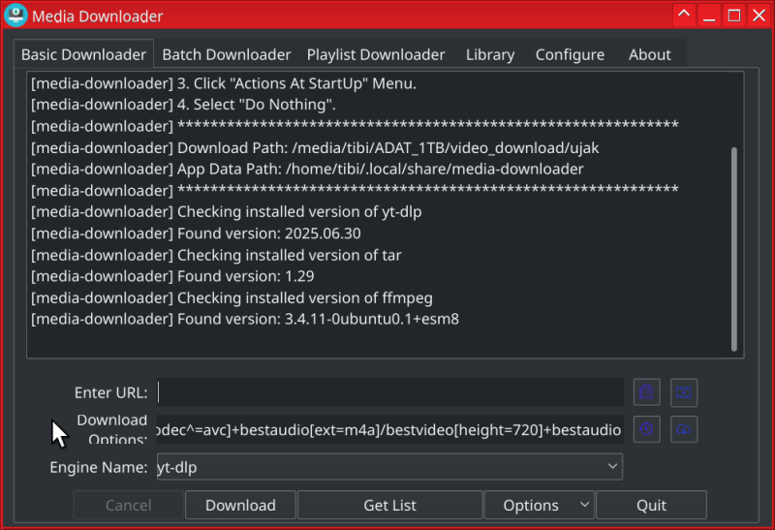Click 'Checking installed version of ffmpeg' line

(232, 297)
